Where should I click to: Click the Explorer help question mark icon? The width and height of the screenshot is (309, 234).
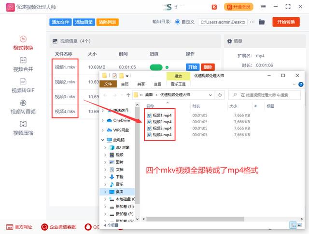click(301, 84)
